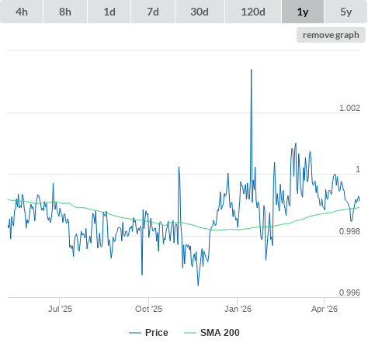368x353 pixels.
Task: Select the 120d time range
Action: pos(253,12)
